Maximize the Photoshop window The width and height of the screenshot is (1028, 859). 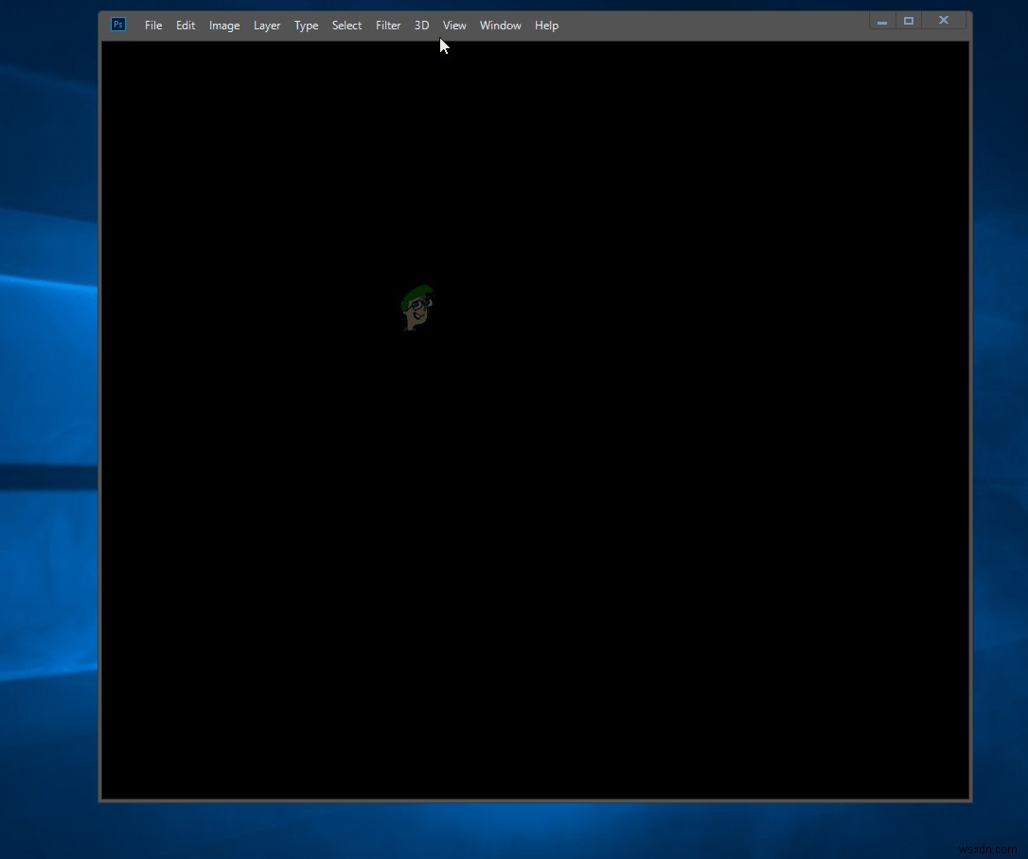click(909, 21)
